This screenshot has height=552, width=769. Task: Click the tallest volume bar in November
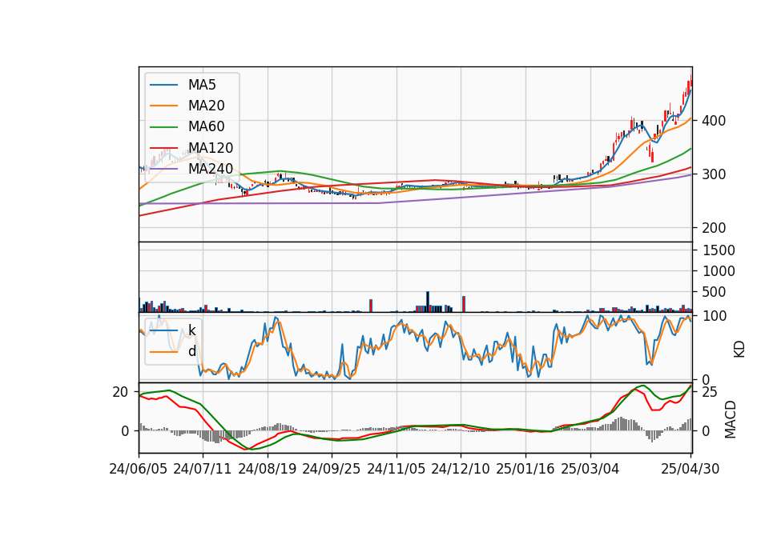[x=428, y=302]
